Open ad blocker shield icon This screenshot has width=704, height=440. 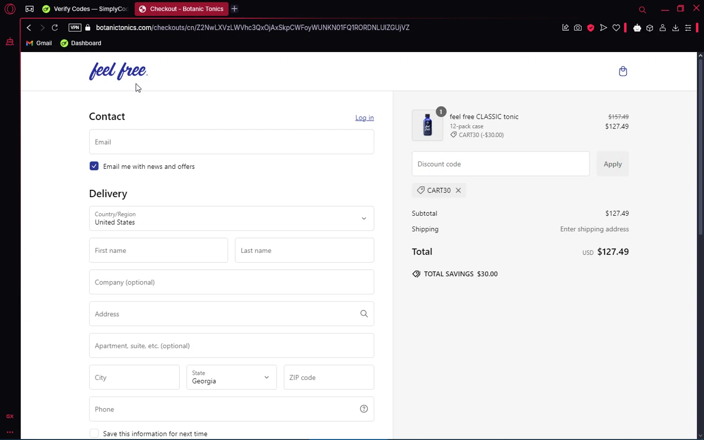pos(591,28)
